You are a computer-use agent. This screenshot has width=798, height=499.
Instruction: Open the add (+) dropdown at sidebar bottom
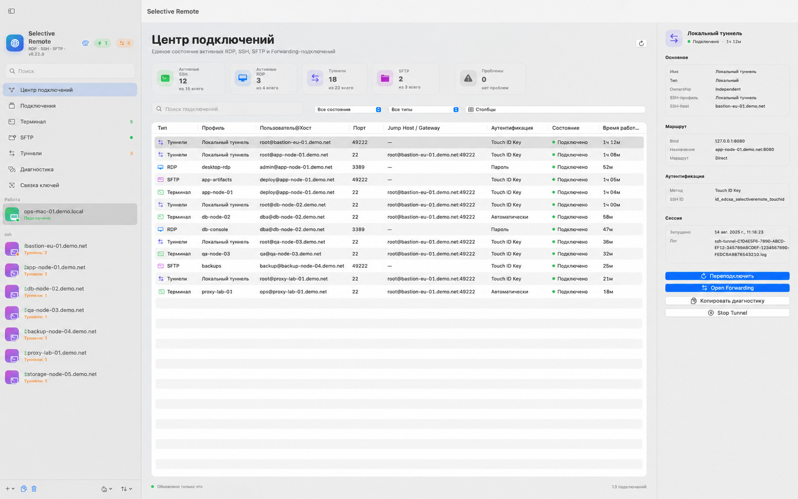coord(10,488)
